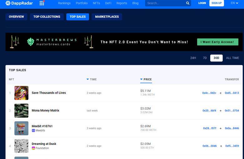
Task: Click the Price column sort arrow
Action: (141, 79)
